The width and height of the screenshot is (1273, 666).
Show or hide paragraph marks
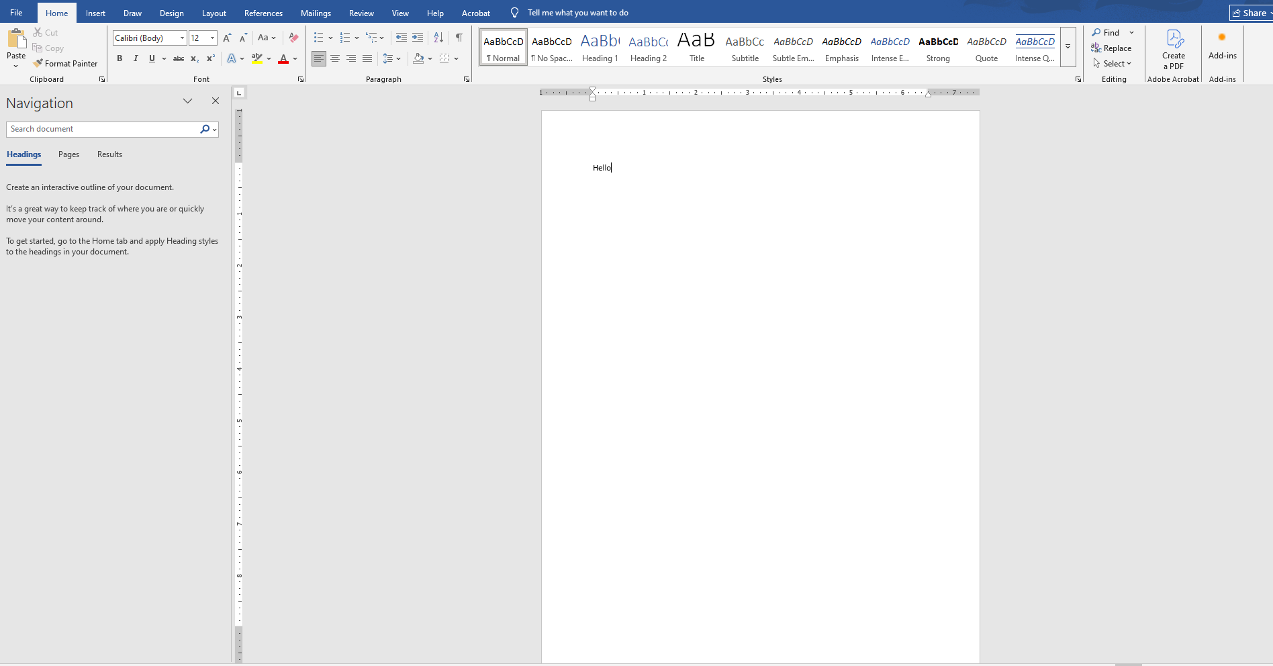point(459,38)
